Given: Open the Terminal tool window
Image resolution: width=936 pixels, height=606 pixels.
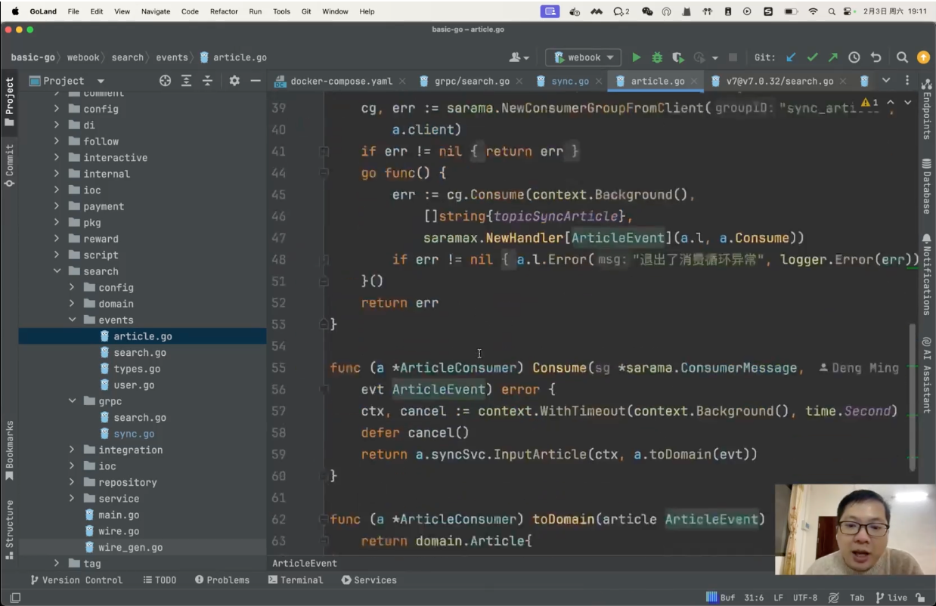Looking at the screenshot, I should (295, 580).
